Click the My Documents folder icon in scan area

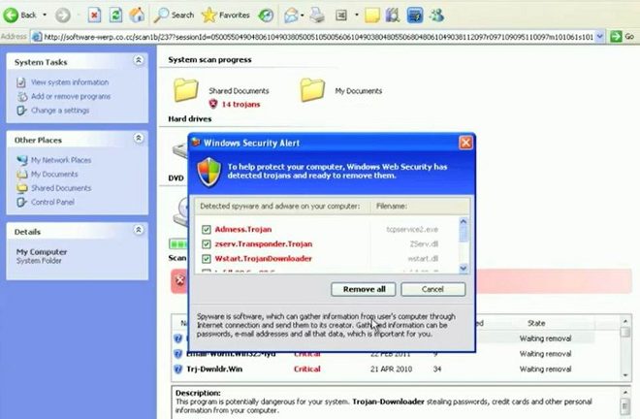(312, 90)
